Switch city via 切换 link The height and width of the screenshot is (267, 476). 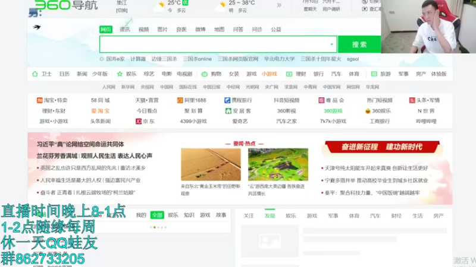122,10
